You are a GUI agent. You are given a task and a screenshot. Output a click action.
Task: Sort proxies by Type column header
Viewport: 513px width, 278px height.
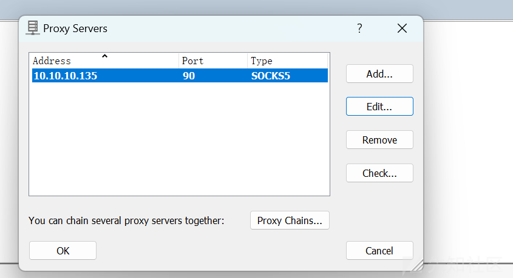point(262,61)
